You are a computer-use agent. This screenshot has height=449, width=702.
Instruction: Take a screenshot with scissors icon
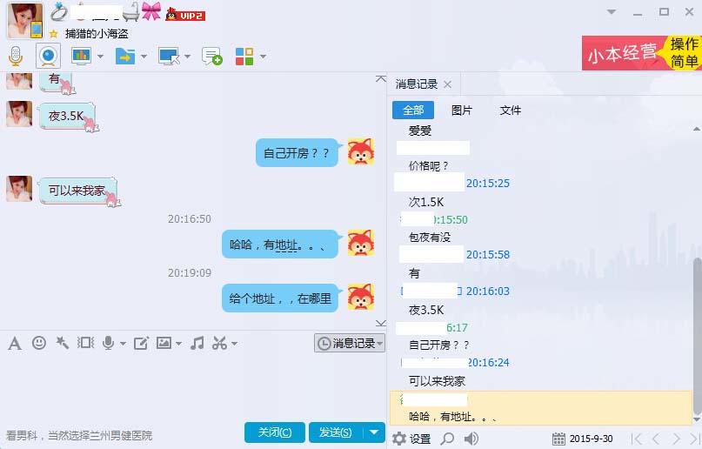pos(219,344)
